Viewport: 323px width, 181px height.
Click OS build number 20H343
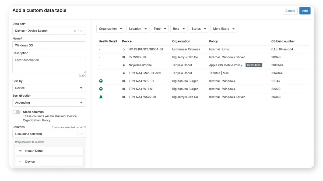[x=277, y=65]
